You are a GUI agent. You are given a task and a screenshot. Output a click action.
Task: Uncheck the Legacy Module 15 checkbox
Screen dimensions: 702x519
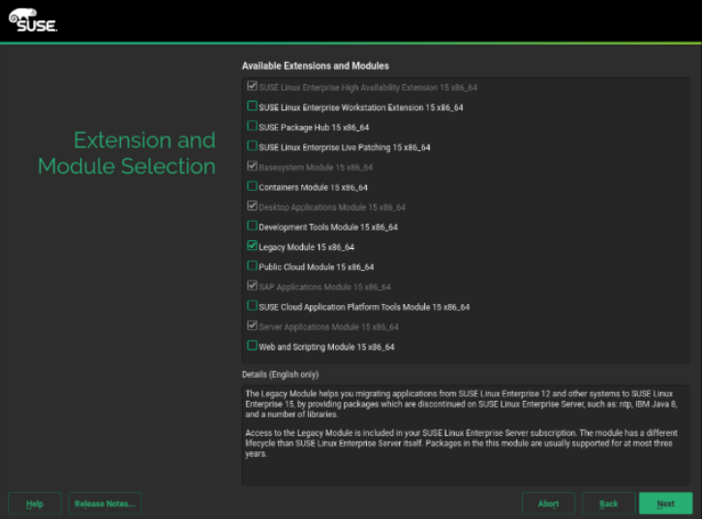[252, 245]
